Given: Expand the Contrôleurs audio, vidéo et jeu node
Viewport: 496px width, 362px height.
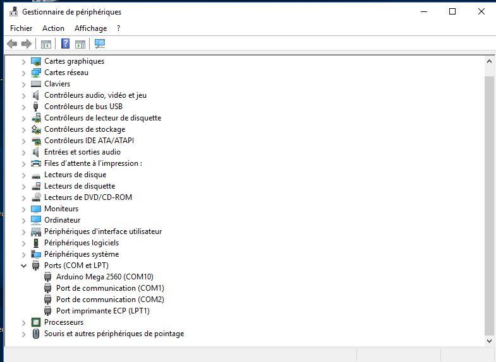Looking at the screenshot, I should tap(24, 96).
